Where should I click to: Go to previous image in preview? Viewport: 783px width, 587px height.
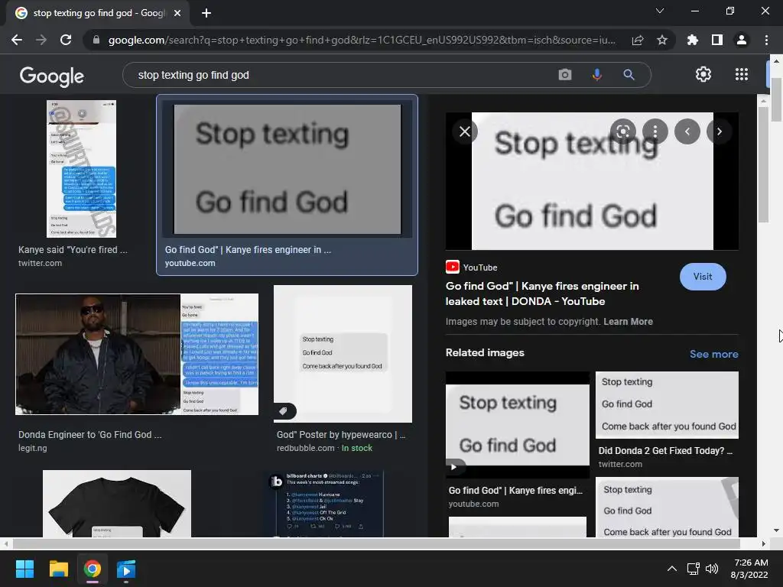(687, 131)
